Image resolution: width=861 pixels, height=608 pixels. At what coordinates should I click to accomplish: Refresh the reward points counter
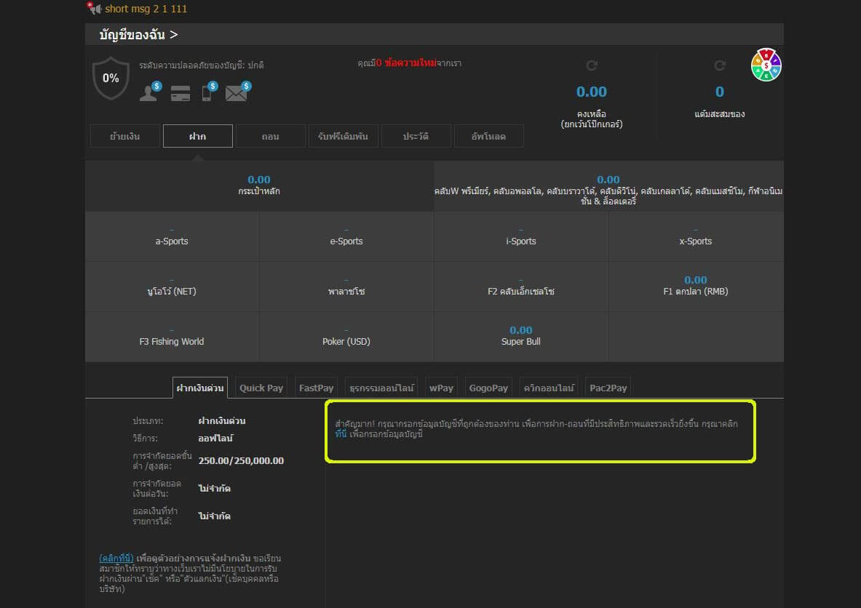pos(719,66)
